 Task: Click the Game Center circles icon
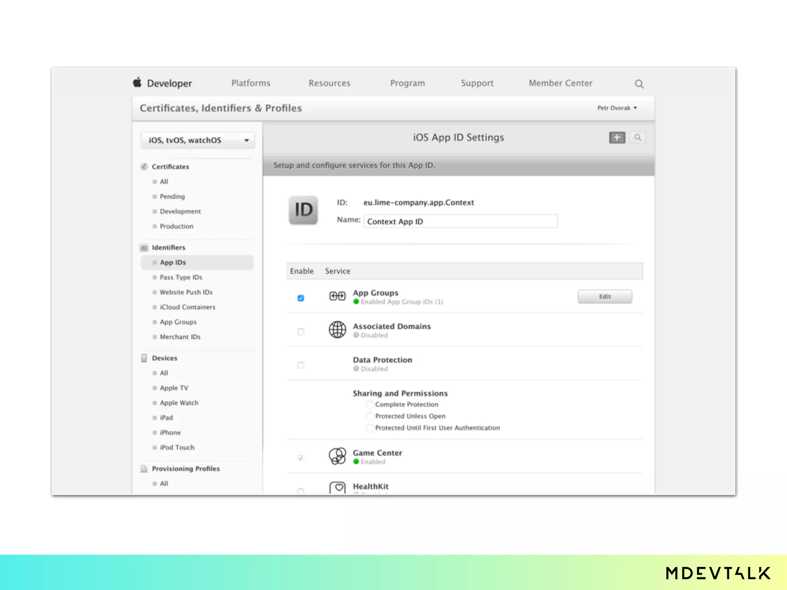337,456
